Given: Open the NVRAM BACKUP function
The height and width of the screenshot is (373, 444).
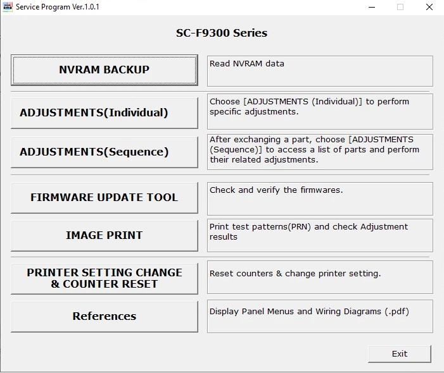Looking at the screenshot, I should 105,70.
